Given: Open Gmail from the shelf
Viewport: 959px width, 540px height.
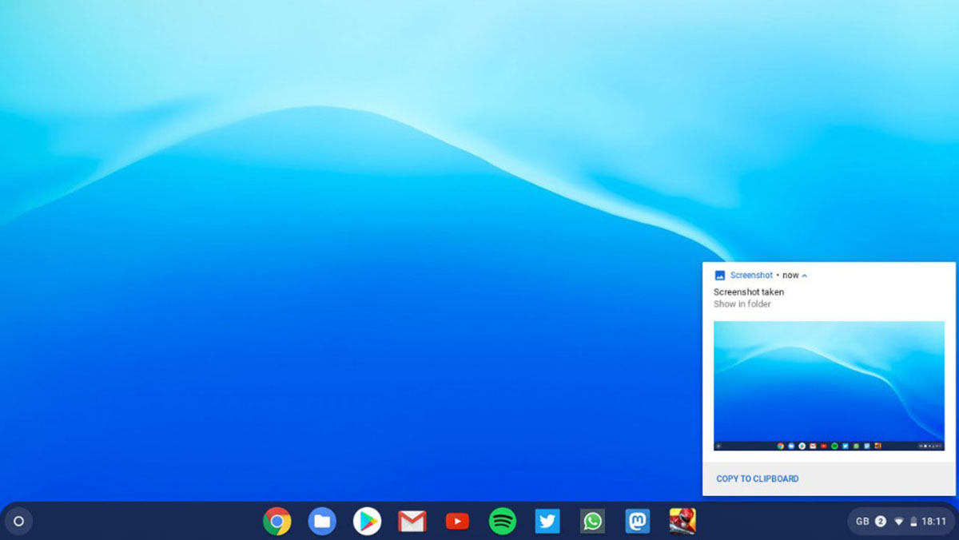Looking at the screenshot, I should 412,521.
